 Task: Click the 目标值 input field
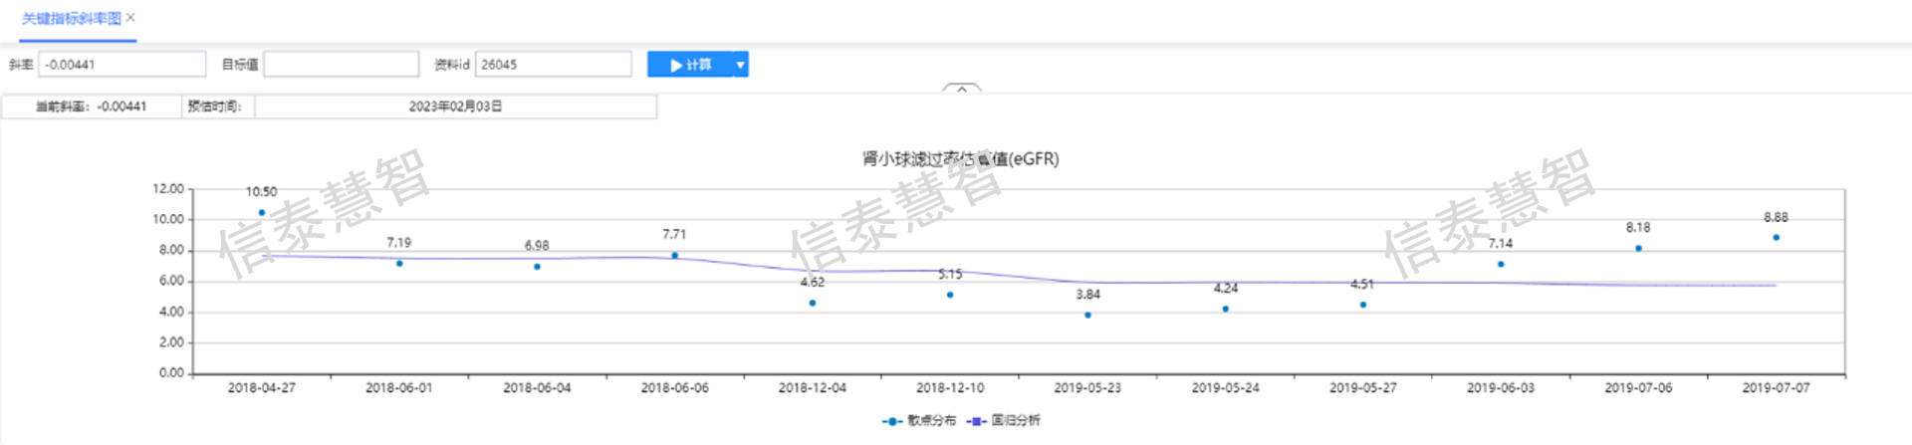coord(341,65)
